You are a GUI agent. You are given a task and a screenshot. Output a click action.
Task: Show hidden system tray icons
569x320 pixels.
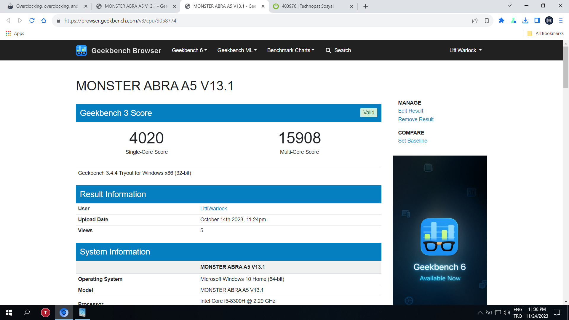pos(480,313)
